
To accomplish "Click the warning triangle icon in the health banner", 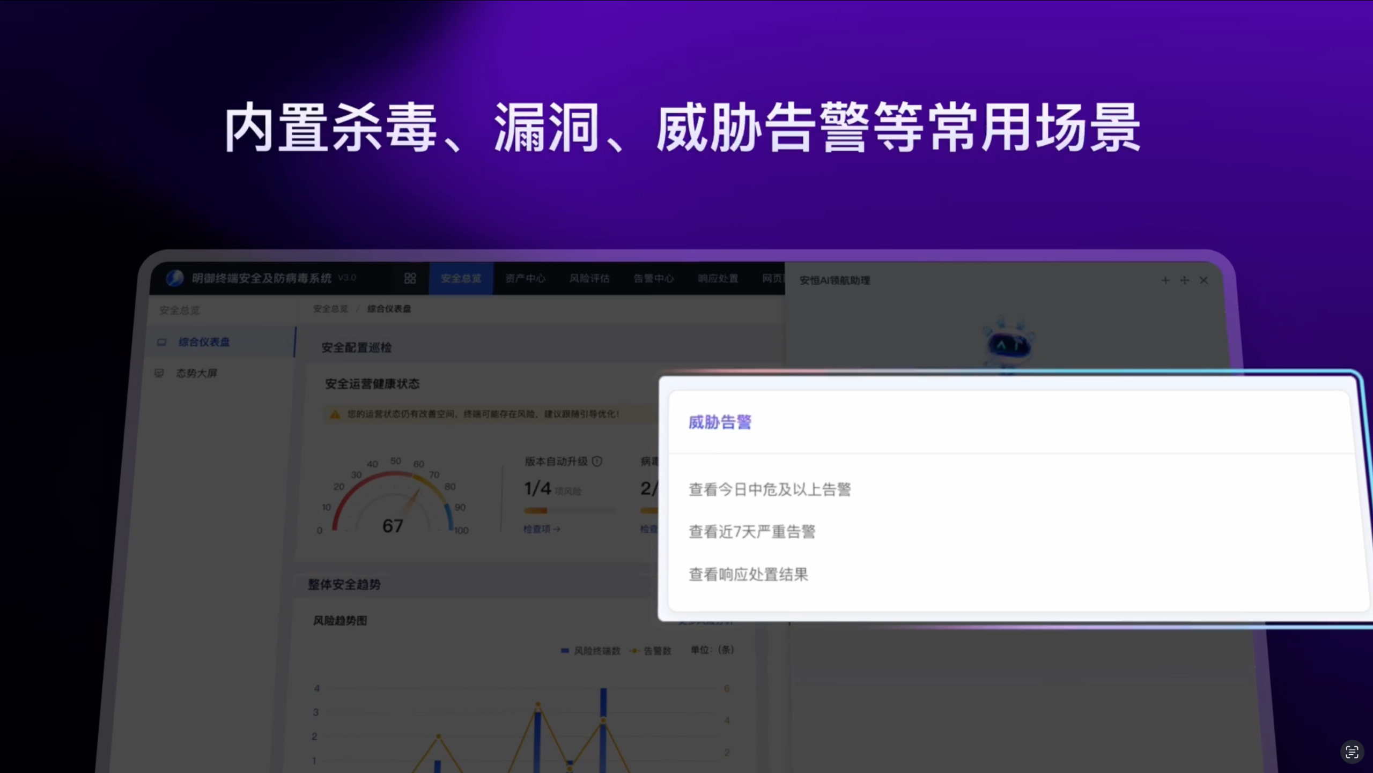I will click(335, 414).
